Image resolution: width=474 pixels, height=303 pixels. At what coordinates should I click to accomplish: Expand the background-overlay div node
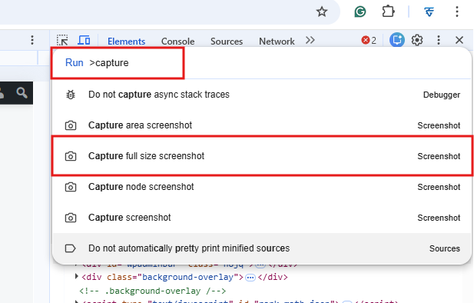coord(77,277)
